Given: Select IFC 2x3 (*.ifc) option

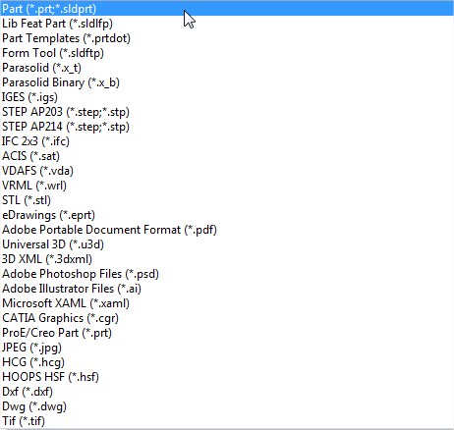Looking at the screenshot, I should pos(227,141).
